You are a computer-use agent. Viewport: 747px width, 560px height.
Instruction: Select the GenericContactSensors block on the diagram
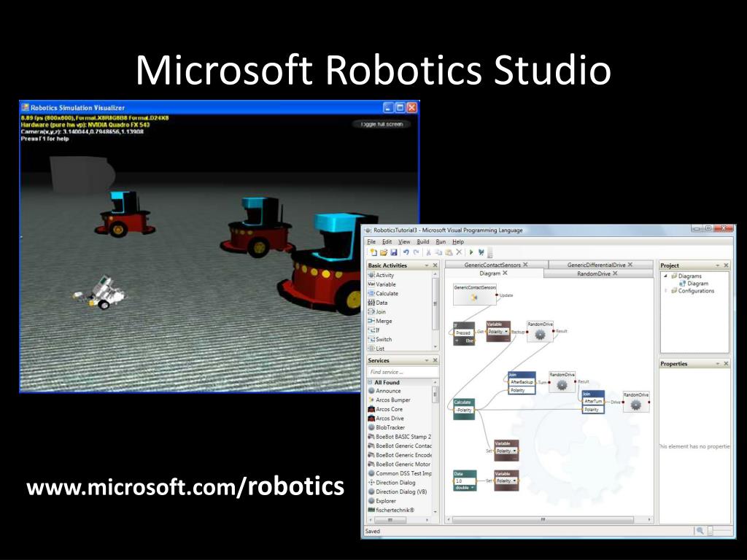click(x=474, y=295)
